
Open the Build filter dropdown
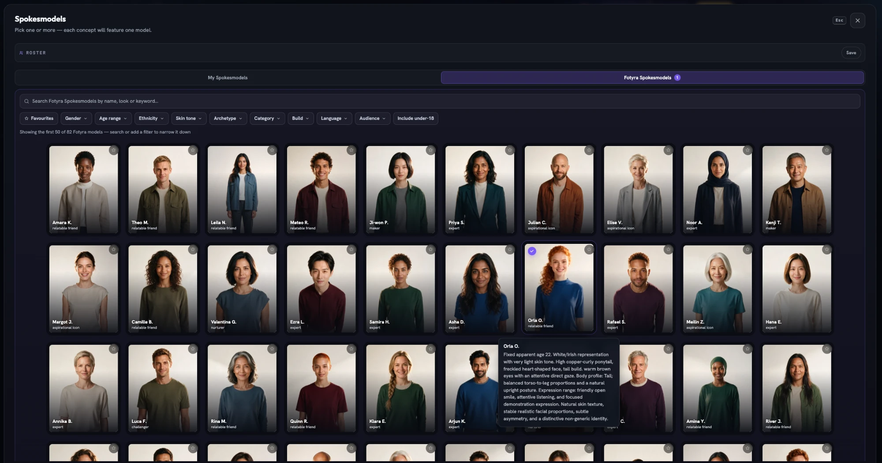tap(301, 118)
